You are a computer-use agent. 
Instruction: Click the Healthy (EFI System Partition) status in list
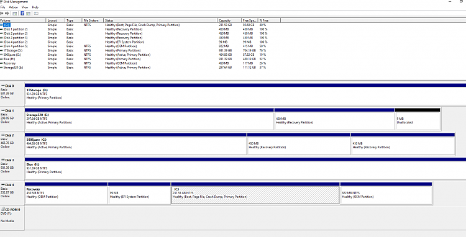click(x=124, y=42)
